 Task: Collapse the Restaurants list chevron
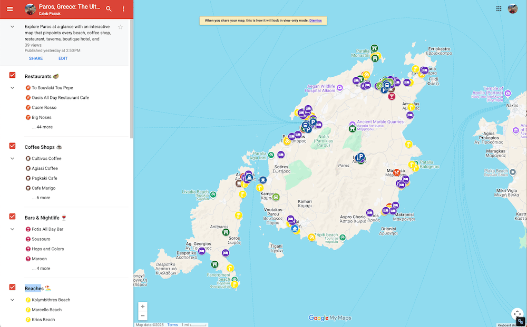tap(13, 88)
